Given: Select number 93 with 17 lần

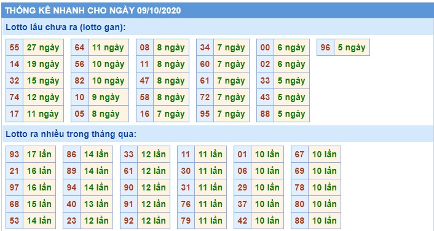Looking at the screenshot, I should [x=14, y=154].
